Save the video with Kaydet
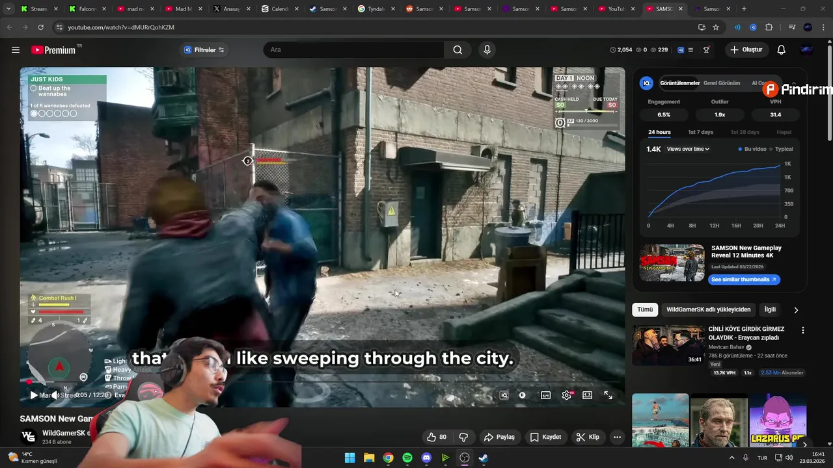The height and width of the screenshot is (468, 833). tap(545, 437)
